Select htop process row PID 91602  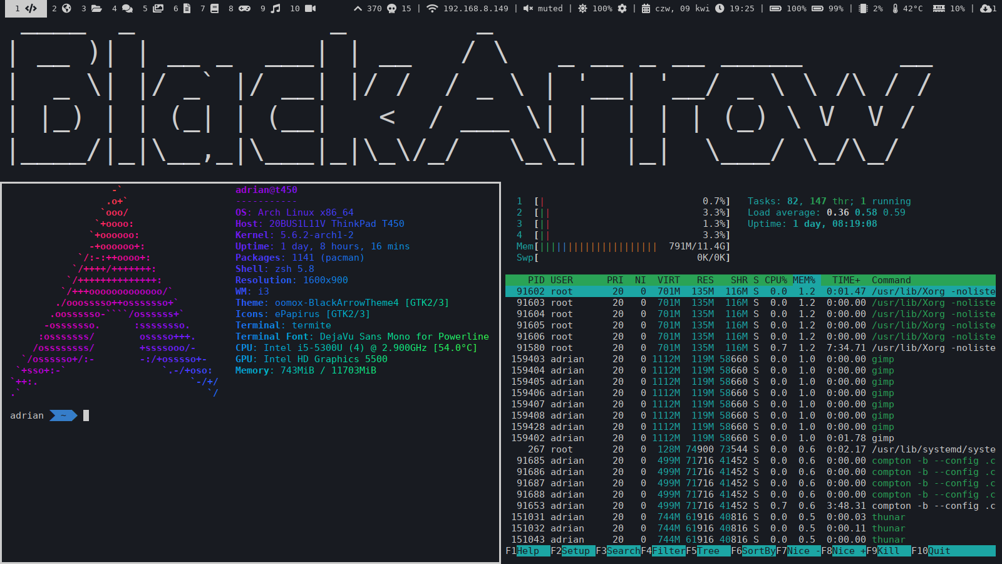pos(750,291)
